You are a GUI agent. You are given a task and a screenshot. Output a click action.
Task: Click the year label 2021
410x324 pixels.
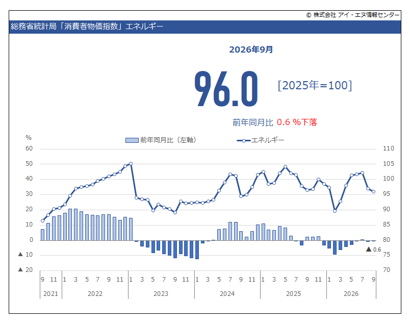point(50,294)
